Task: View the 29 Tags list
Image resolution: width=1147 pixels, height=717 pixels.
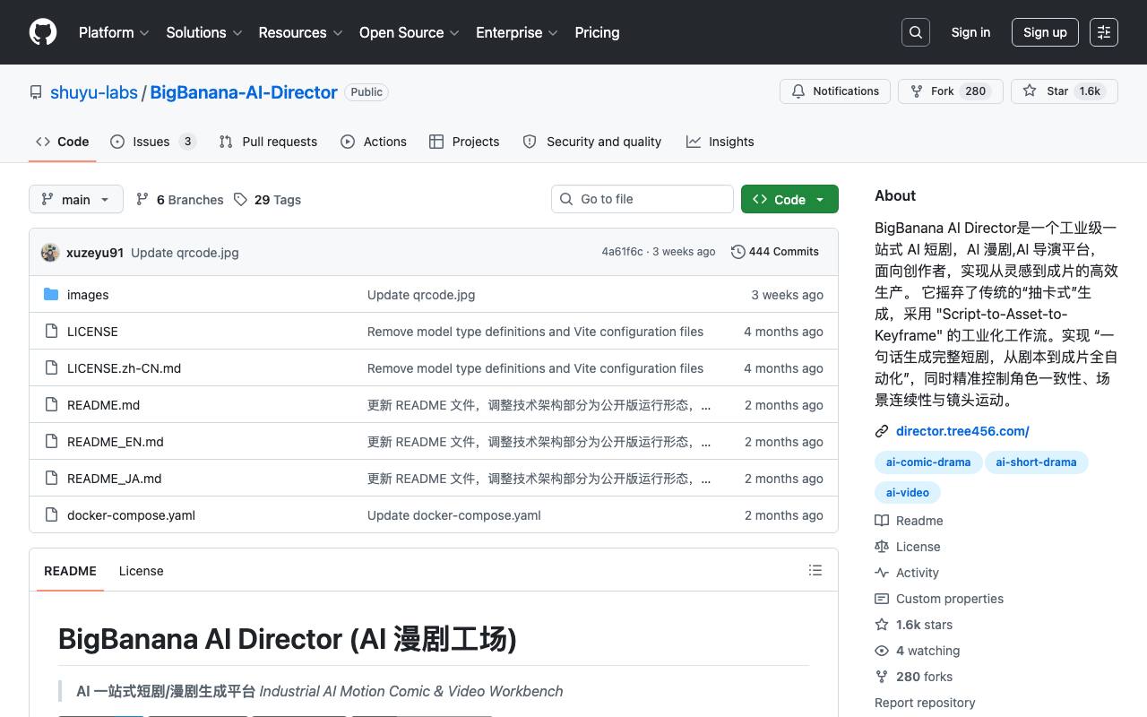Action: pos(267,200)
